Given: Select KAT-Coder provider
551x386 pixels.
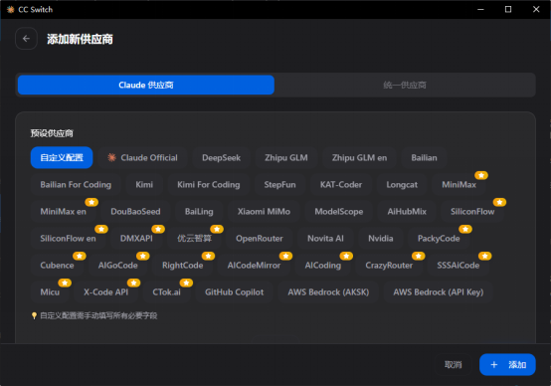Looking at the screenshot, I should (341, 185).
